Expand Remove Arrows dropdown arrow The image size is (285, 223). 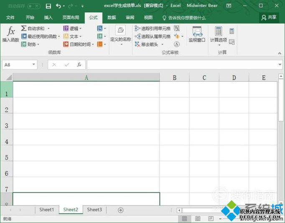pos(162,44)
